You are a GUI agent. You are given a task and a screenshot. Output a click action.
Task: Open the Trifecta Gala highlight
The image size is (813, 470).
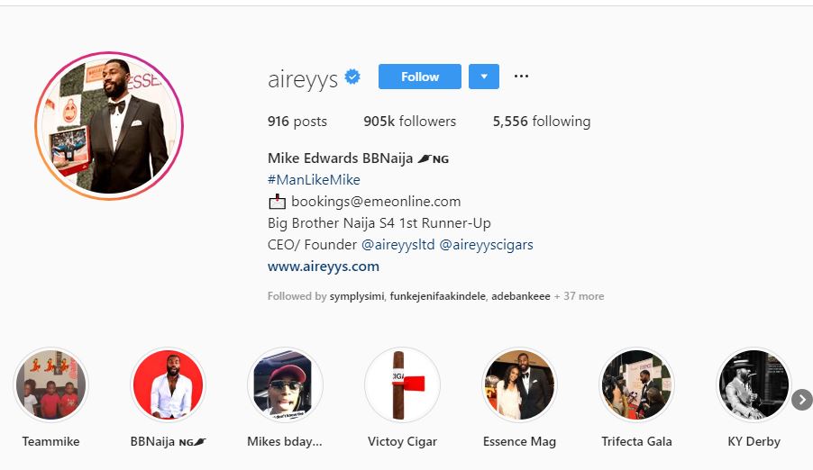click(x=636, y=385)
